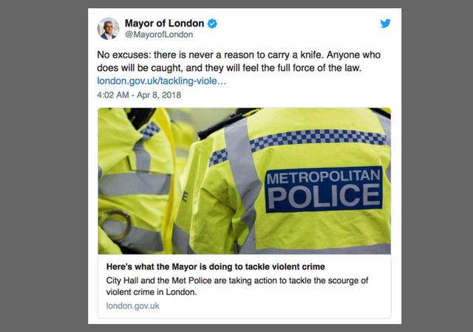Image resolution: width=473 pixels, height=332 pixels.
Task: Click the handcuffs in the photo
Action: tap(116, 225)
